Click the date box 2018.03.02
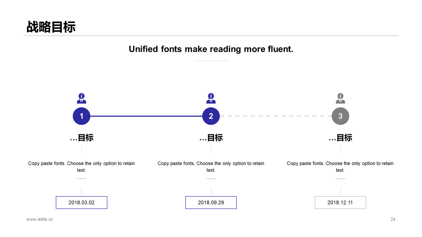The width and height of the screenshot is (422, 237). pyautogui.click(x=81, y=202)
